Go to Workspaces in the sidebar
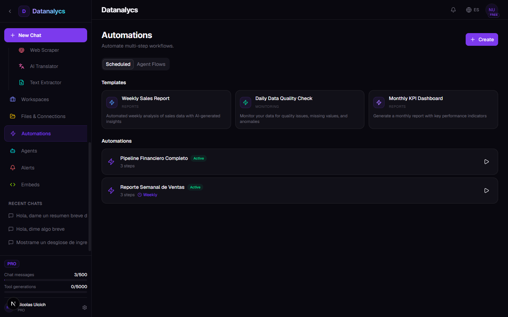 [35, 99]
